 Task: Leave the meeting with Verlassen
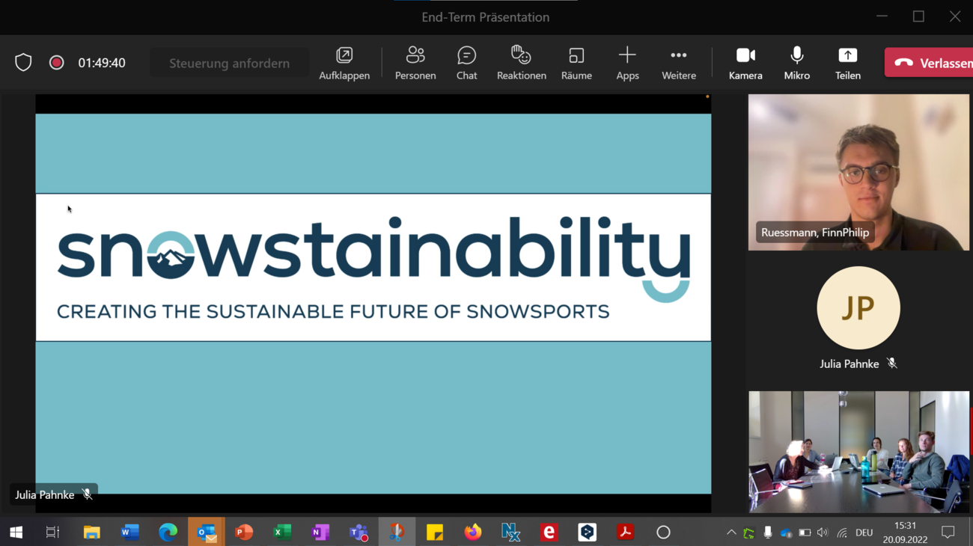pyautogui.click(x=929, y=63)
